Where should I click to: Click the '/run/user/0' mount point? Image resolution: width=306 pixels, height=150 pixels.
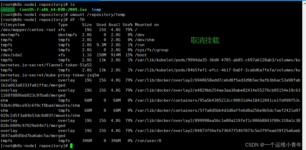(148, 141)
